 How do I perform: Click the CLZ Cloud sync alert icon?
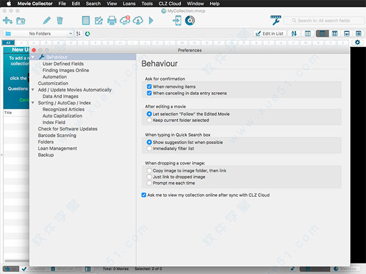pos(125,20)
